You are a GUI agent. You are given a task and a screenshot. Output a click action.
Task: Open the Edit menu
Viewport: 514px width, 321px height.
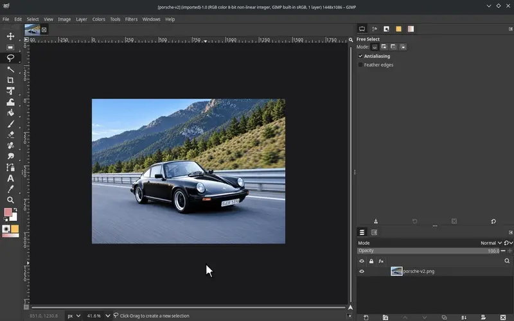tap(18, 19)
